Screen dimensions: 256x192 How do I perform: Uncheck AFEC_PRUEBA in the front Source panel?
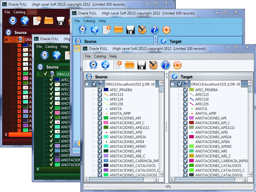coord(100,90)
